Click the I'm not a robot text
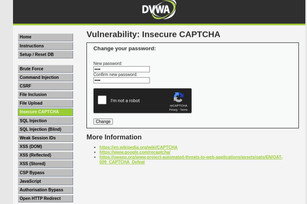The height and width of the screenshot is (204, 307). (x=125, y=100)
